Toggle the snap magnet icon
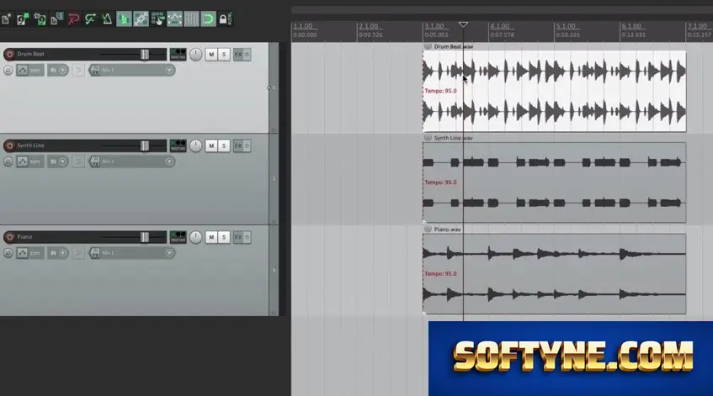 pos(208,19)
